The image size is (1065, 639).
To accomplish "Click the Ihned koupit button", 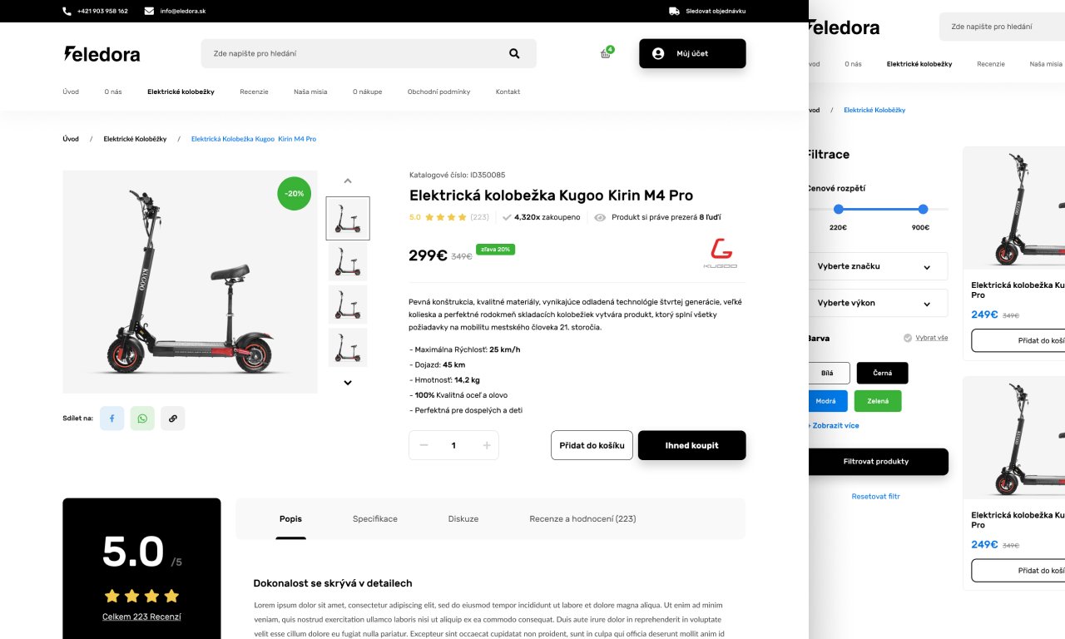I will 691,445.
